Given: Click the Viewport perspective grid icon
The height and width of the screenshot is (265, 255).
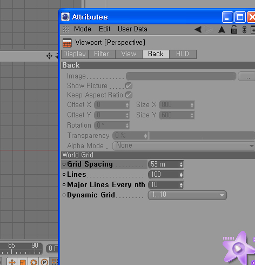Looking at the screenshot, I should 67,43.
